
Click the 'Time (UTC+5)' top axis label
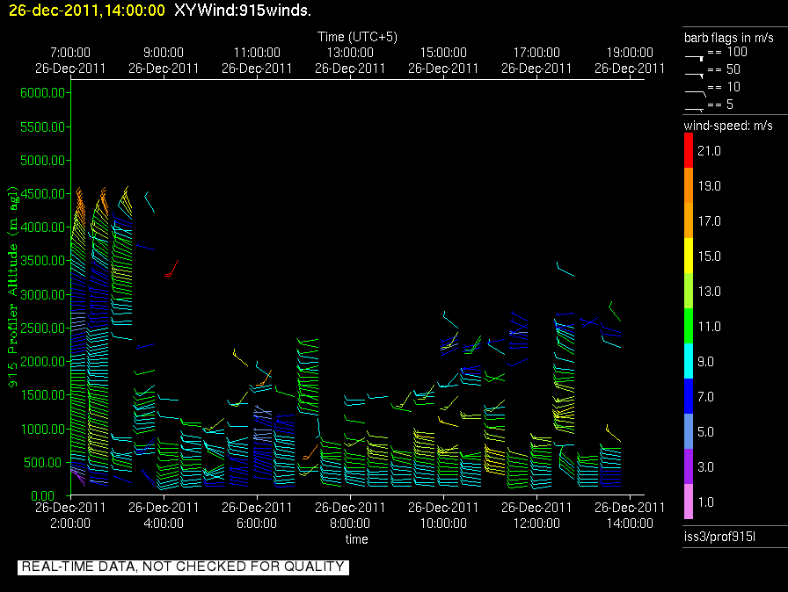357,37
